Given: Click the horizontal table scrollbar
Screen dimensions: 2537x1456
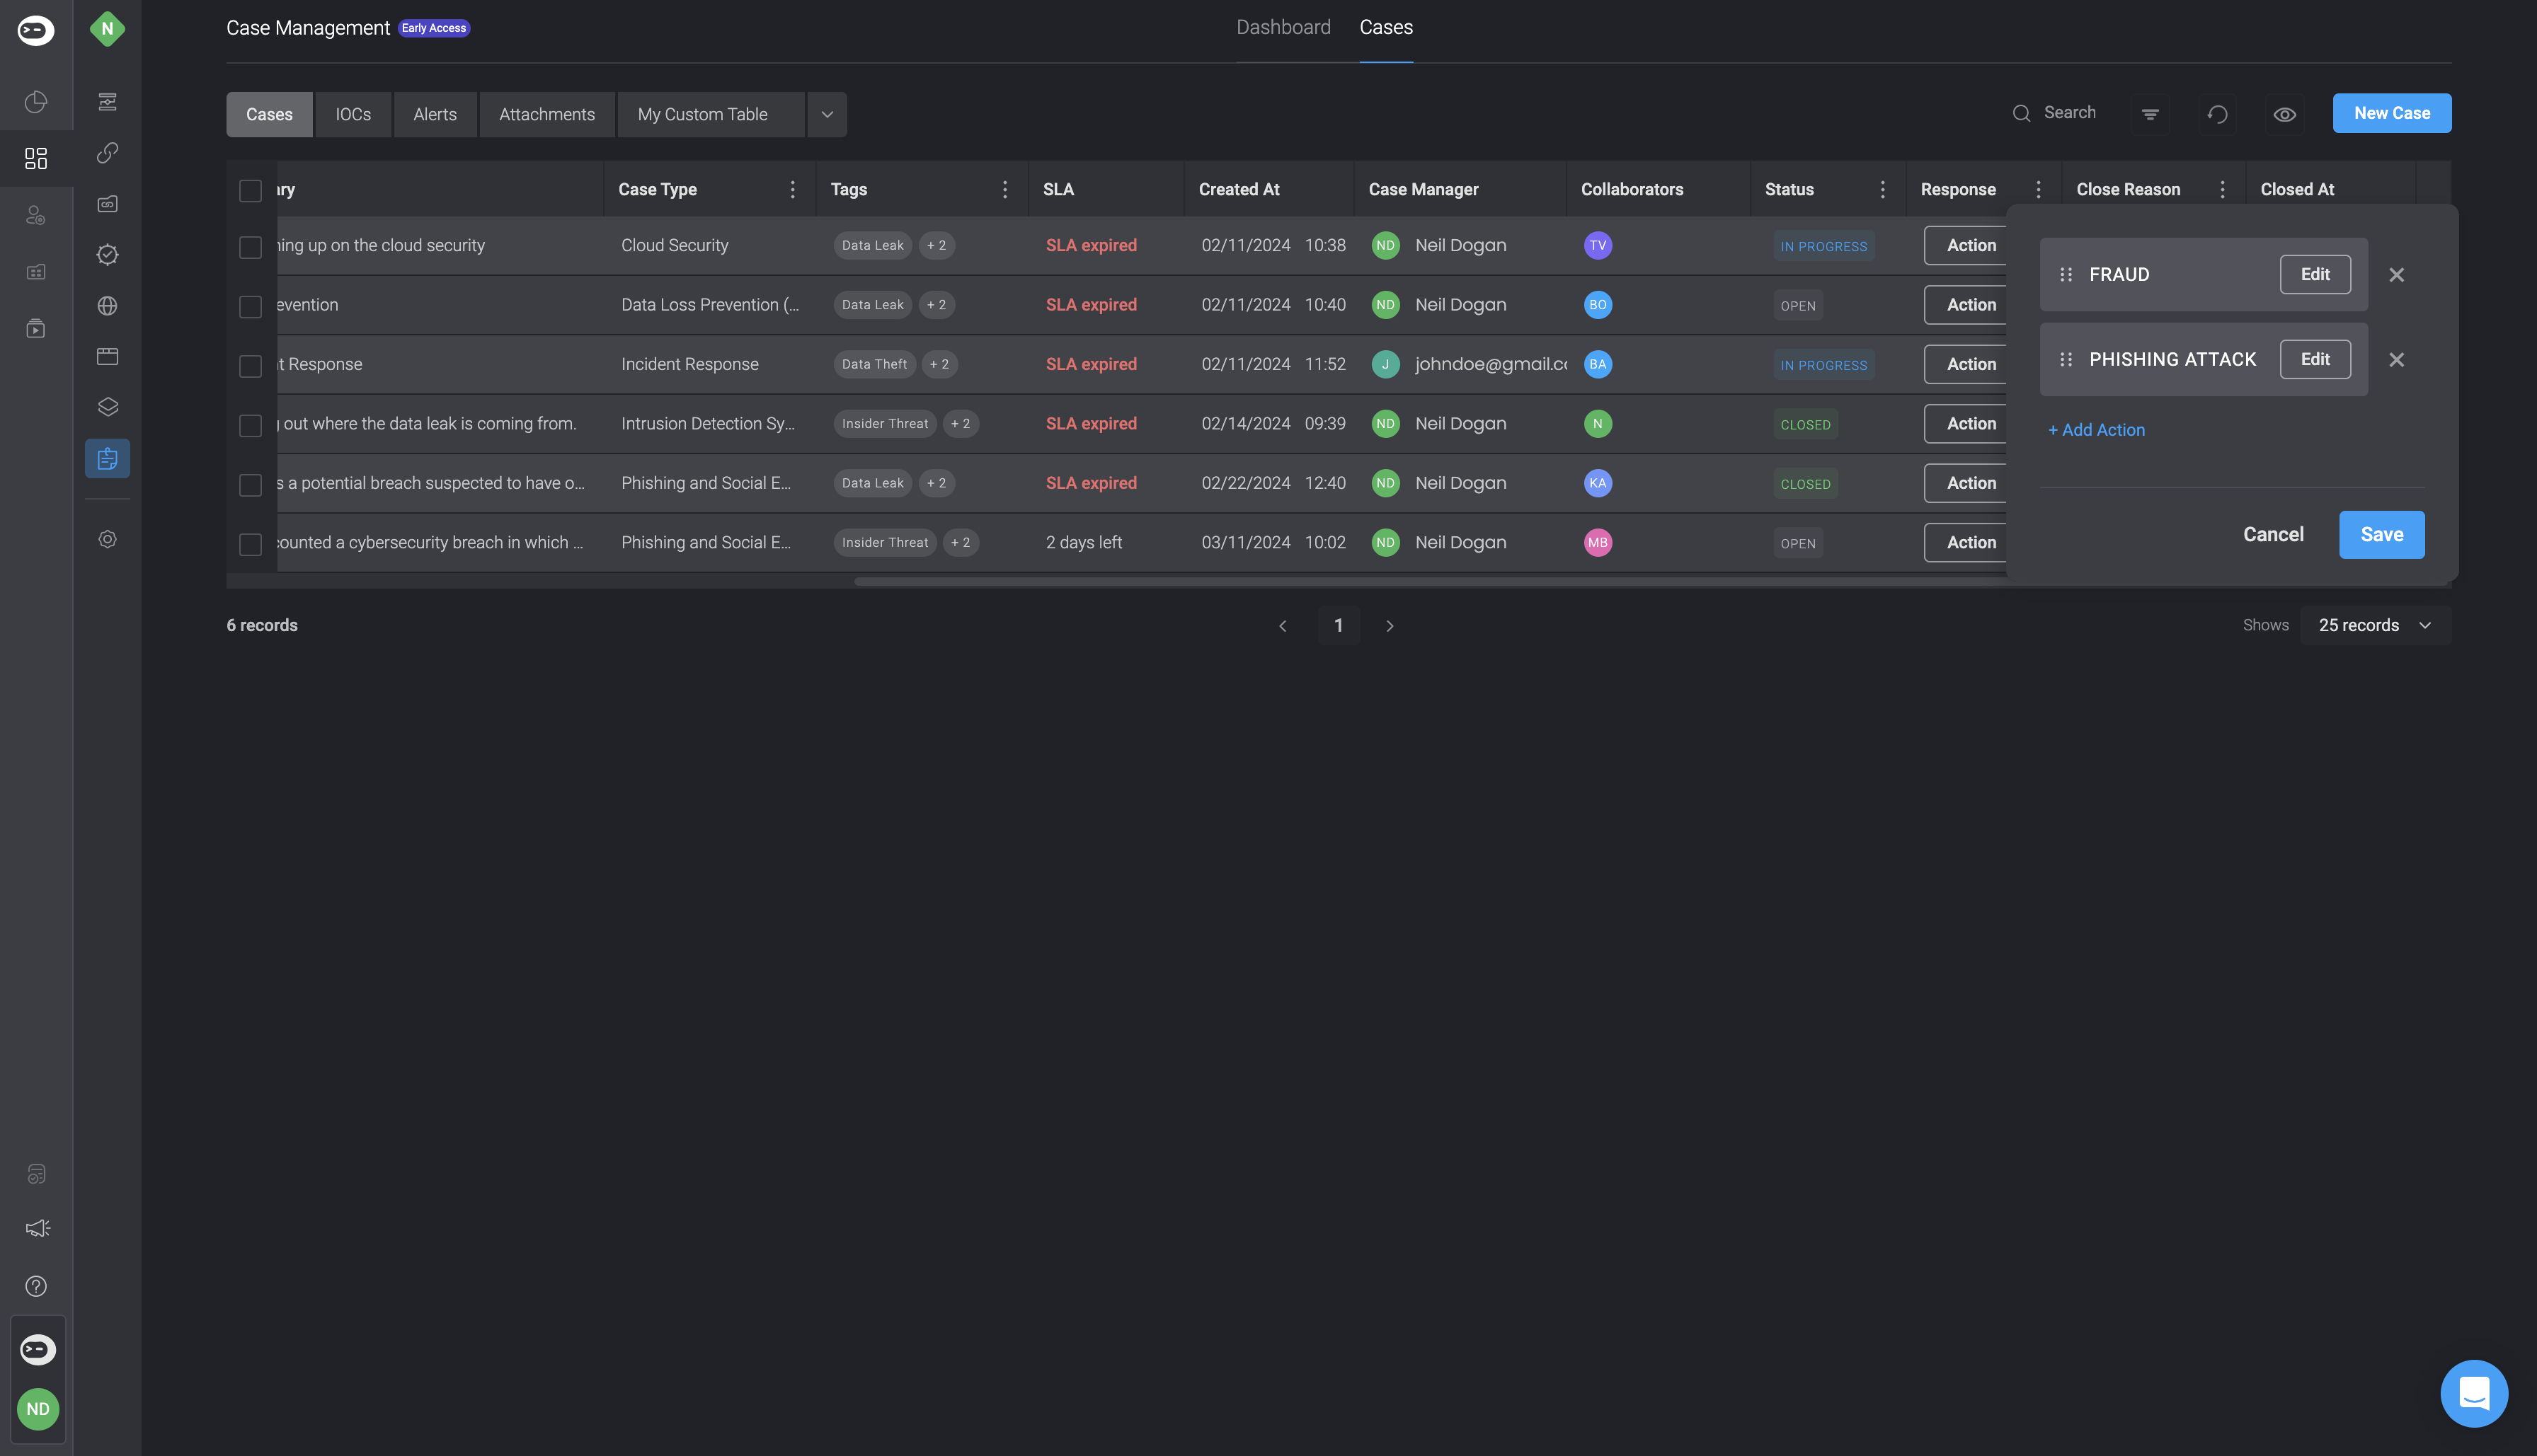Looking at the screenshot, I should [x=1401, y=581].
